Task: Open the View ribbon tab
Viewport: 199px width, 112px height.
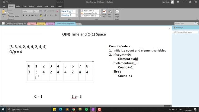Action: (x=46, y=6)
